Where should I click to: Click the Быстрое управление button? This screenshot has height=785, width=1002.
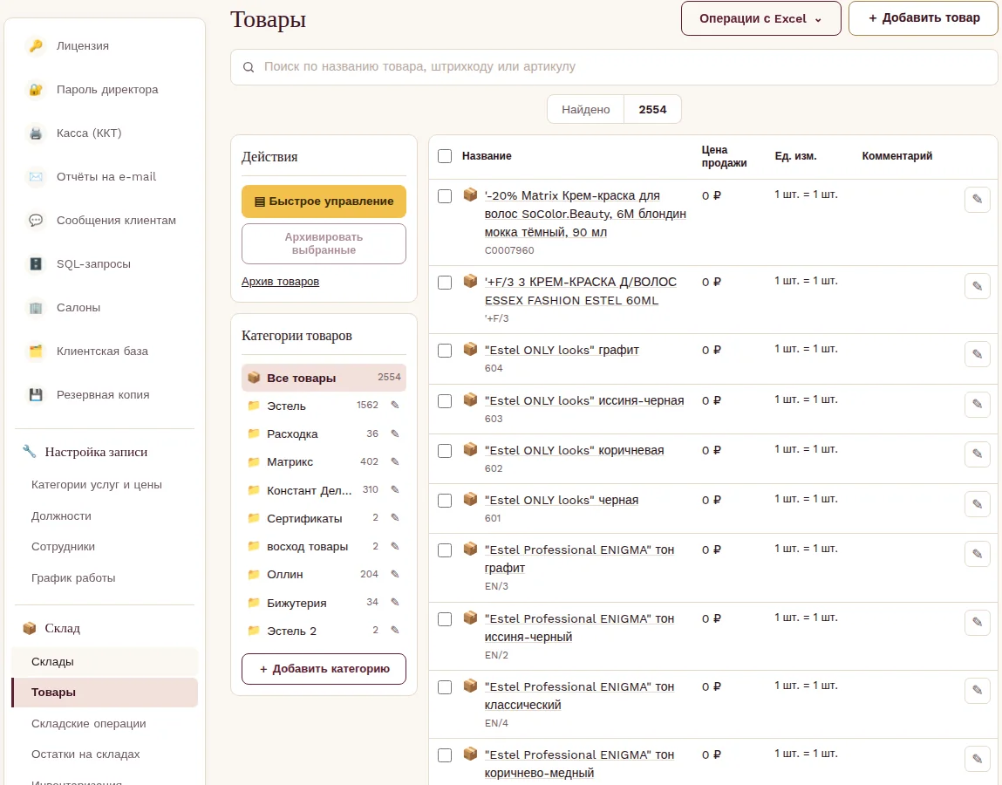tap(324, 201)
